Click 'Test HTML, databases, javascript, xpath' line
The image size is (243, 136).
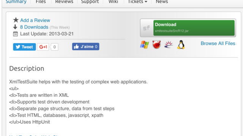[56, 115]
